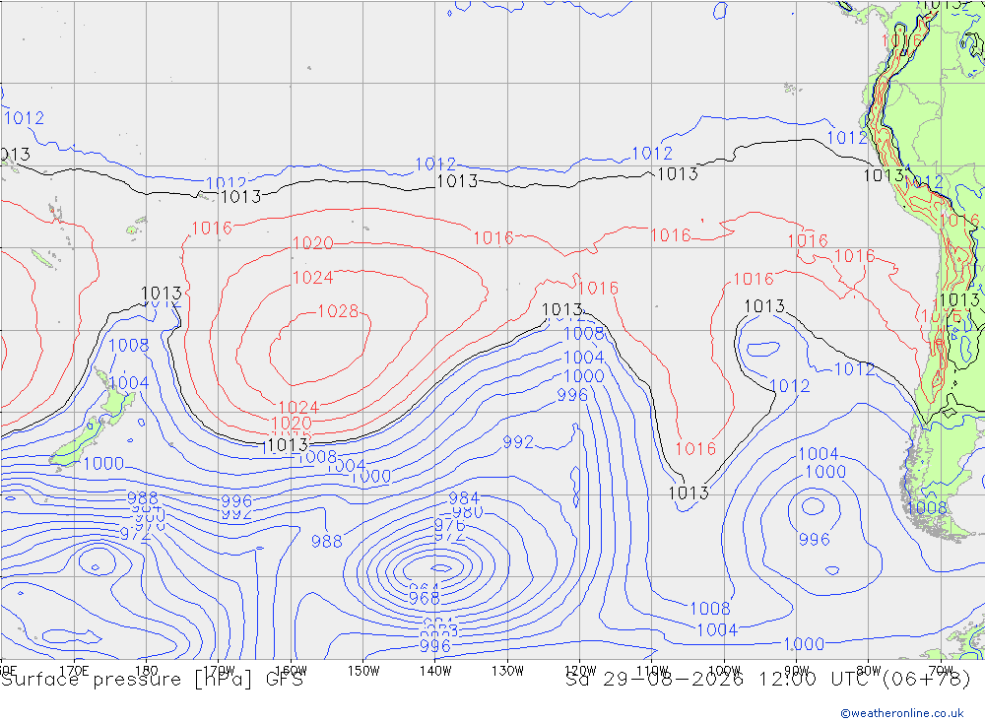This screenshot has height=722, width=985.
Task: Click the 110W longitude axis label
Action: [652, 671]
